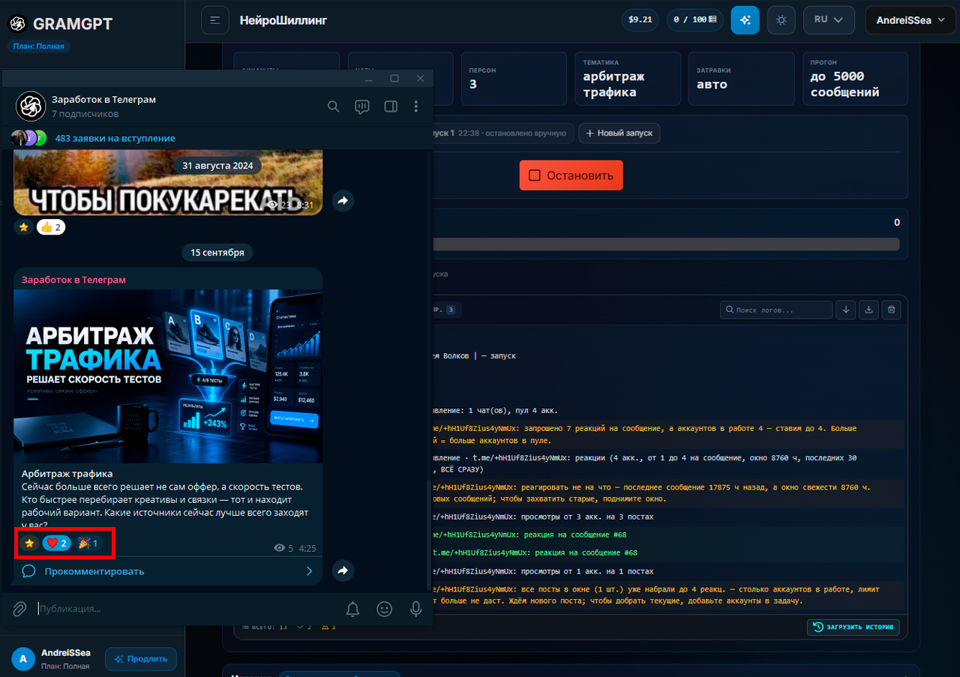Open the AndreiSSea account dropdown
The image size is (960, 677).
[x=912, y=20]
